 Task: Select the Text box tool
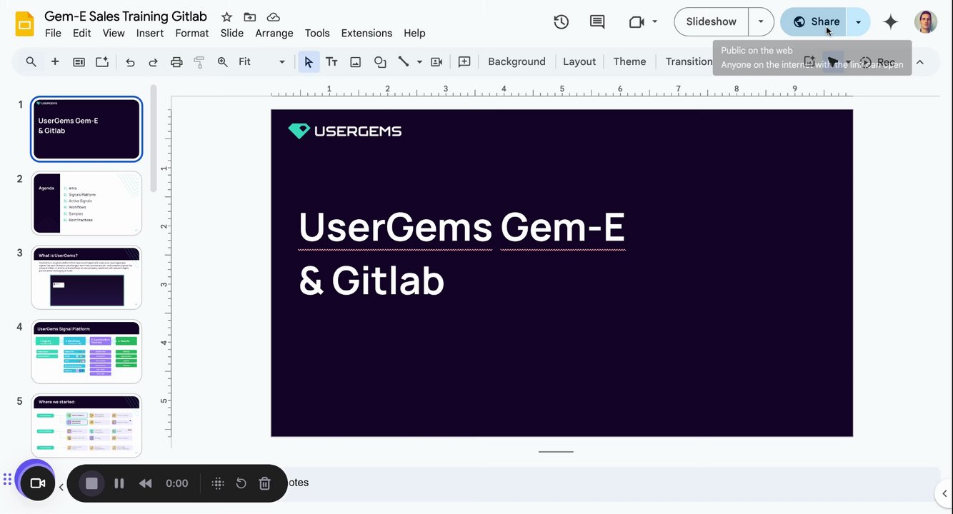click(x=331, y=62)
